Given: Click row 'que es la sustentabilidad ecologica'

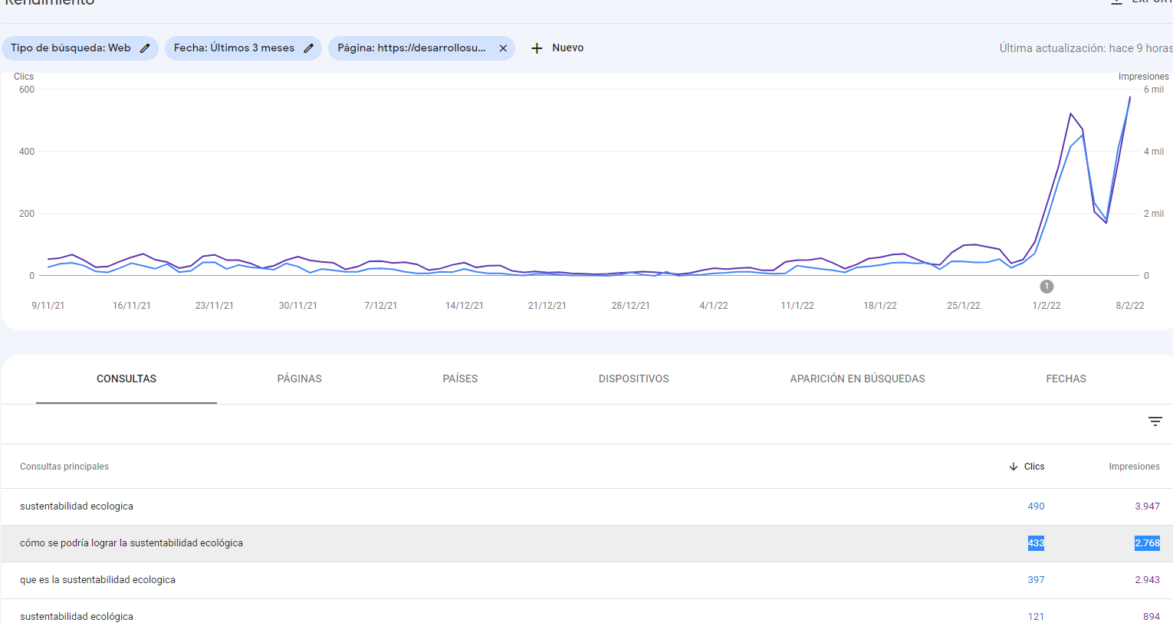Looking at the screenshot, I should coord(97,580).
